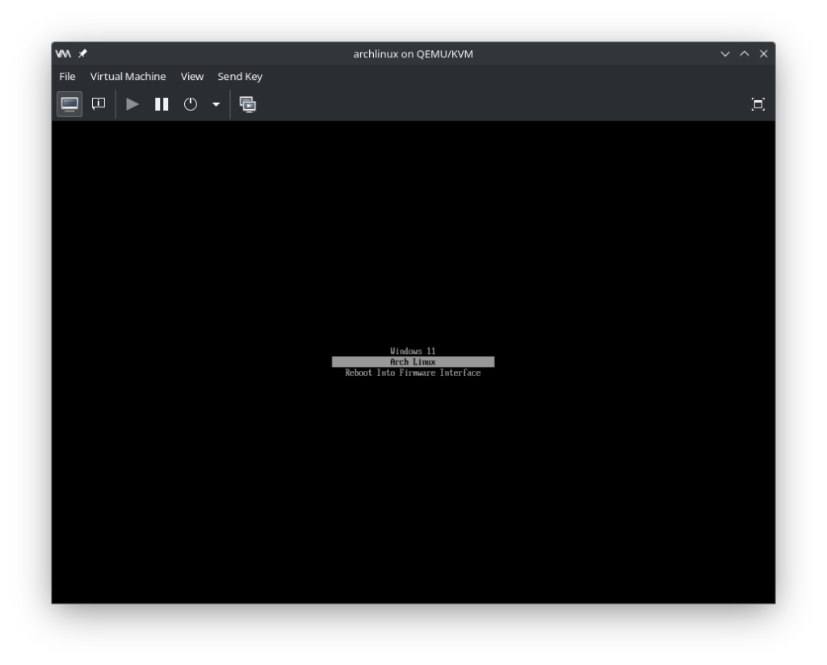The width and height of the screenshot is (827, 665).
Task: Click the virt-manager app icon in titlebar
Action: pos(63,53)
